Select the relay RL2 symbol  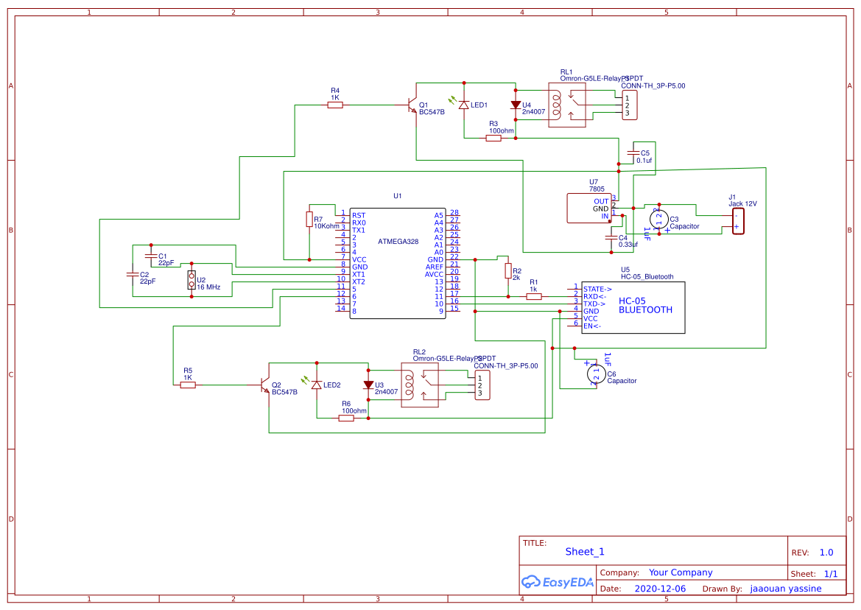pos(421,383)
